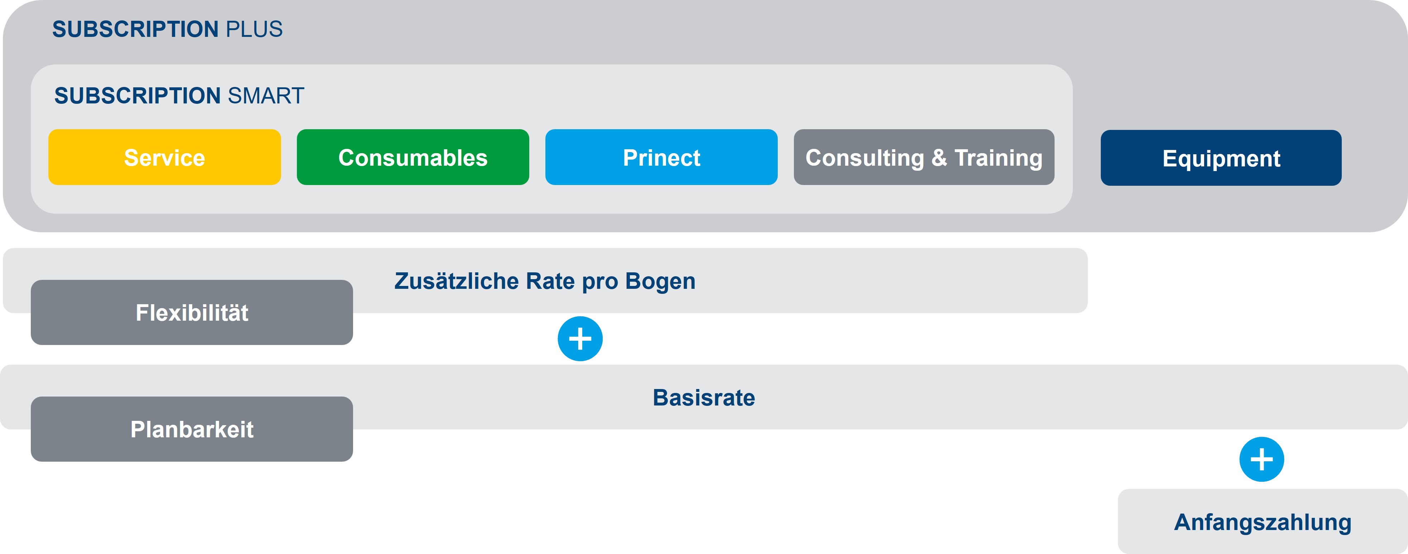Click the Zusätzliche Rate pro Bogen bar
The width and height of the screenshot is (1408, 554).
[545, 281]
